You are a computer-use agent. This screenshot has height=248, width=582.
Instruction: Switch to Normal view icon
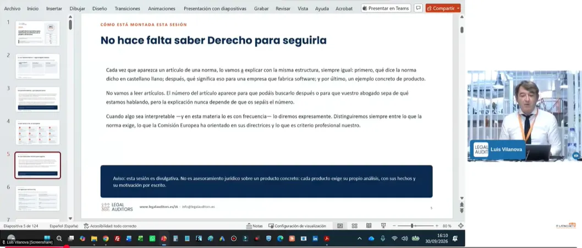(x=340, y=225)
